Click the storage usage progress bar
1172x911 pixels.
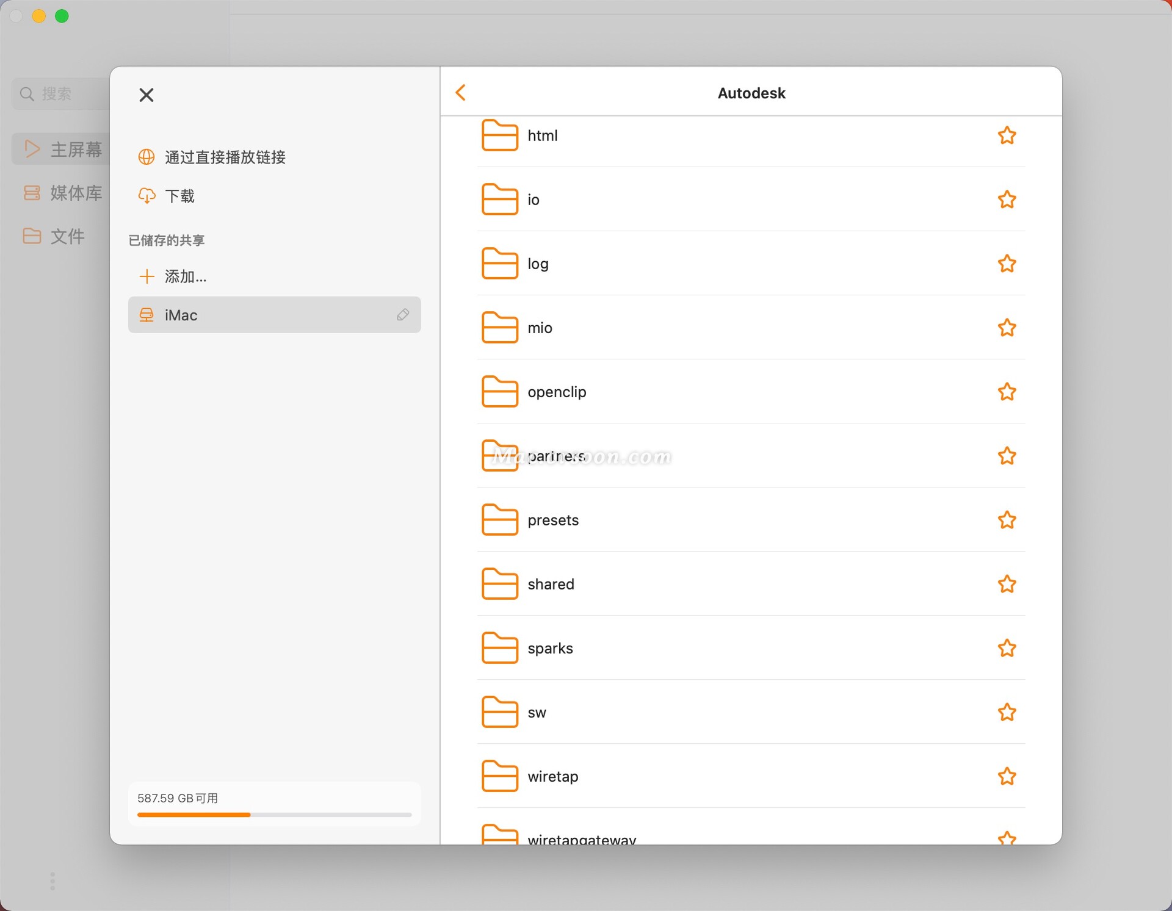click(x=274, y=815)
